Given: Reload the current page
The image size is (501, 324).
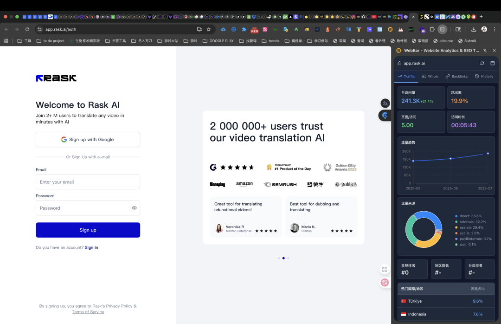Looking at the screenshot, I should tap(27, 29).
